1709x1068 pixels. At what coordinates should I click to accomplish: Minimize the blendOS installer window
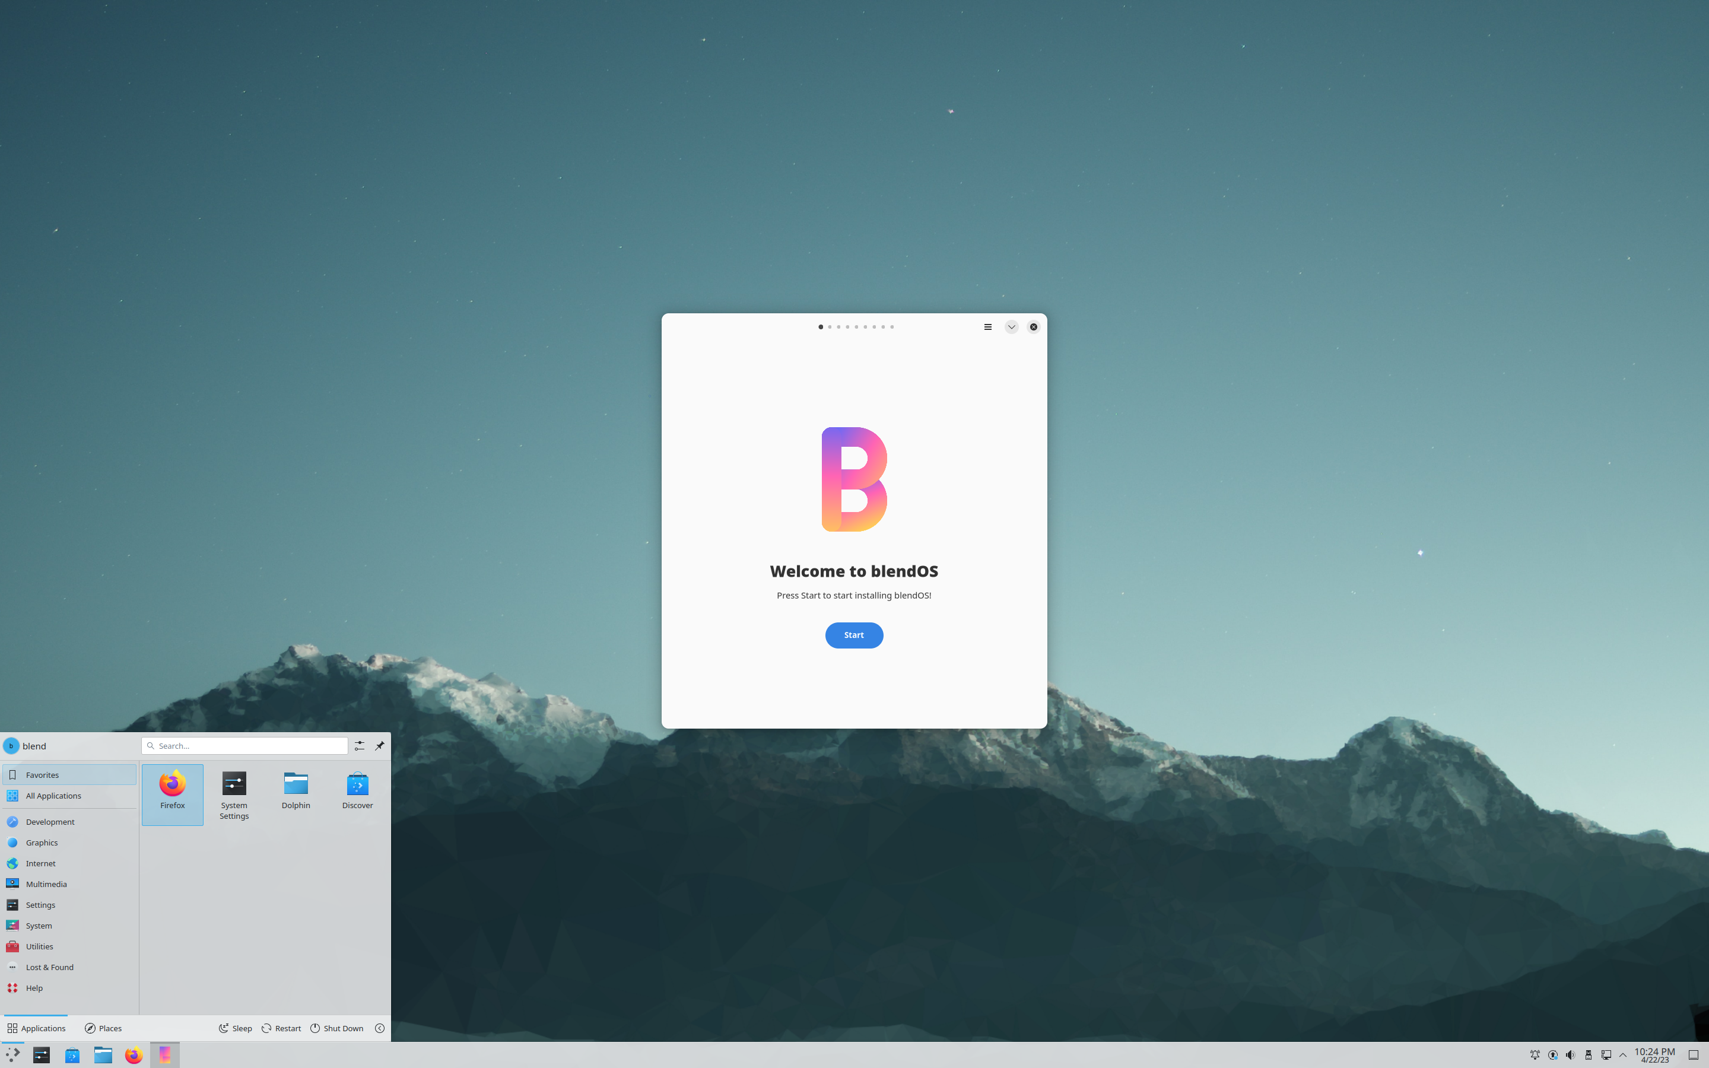(1011, 327)
